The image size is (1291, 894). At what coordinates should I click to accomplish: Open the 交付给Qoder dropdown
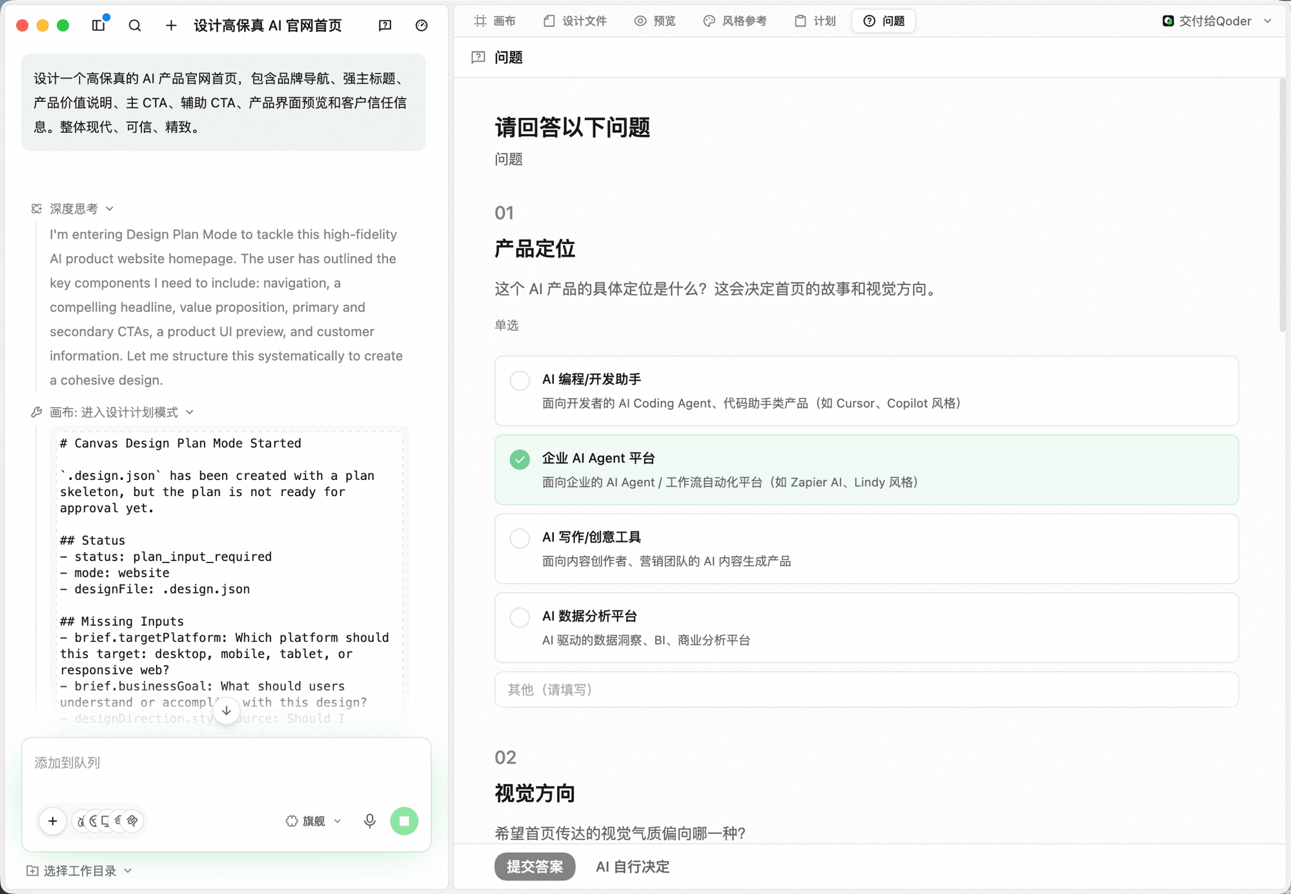click(x=1217, y=21)
